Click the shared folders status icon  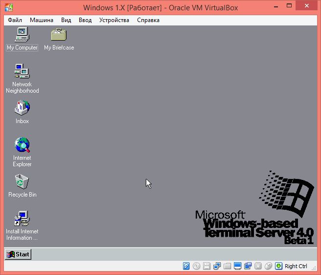227,266
